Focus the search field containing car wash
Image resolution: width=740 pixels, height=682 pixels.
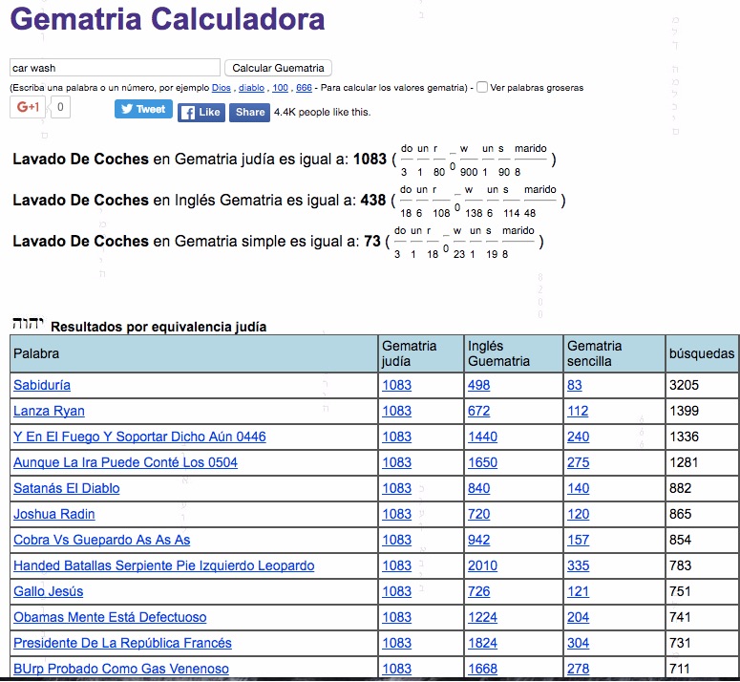click(x=115, y=68)
